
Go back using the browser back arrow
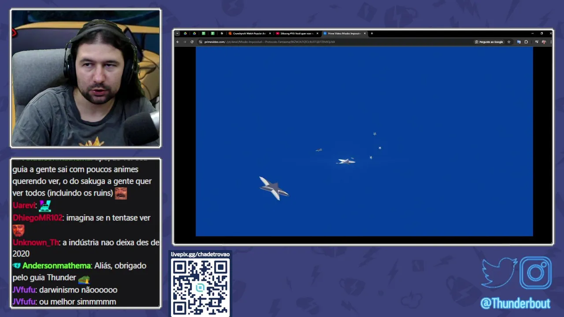pyautogui.click(x=178, y=42)
